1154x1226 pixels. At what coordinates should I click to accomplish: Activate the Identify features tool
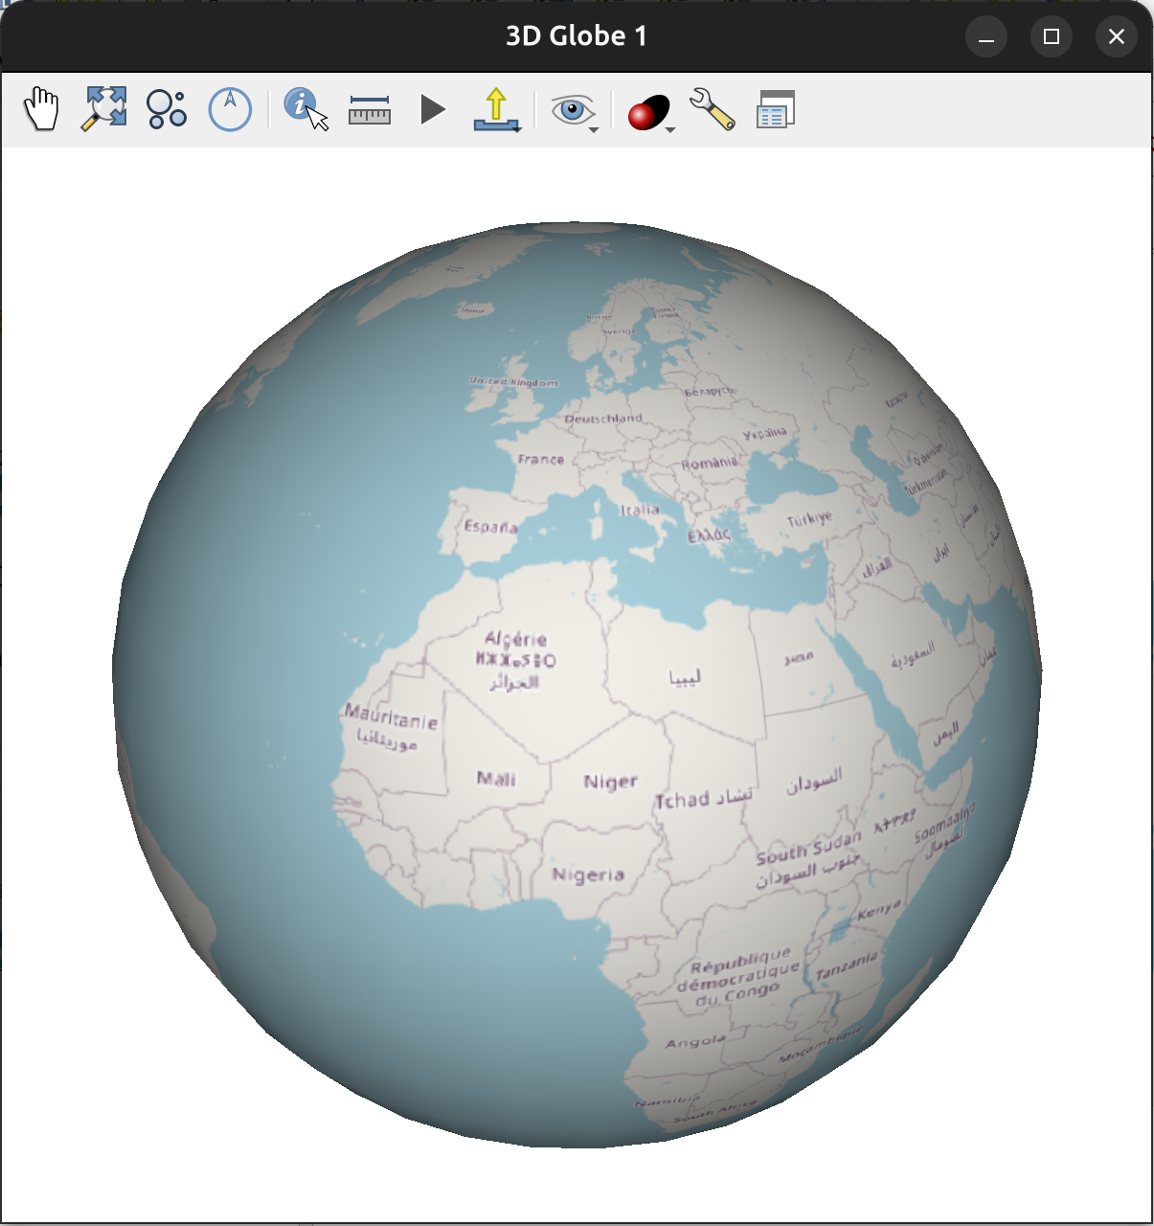click(305, 109)
